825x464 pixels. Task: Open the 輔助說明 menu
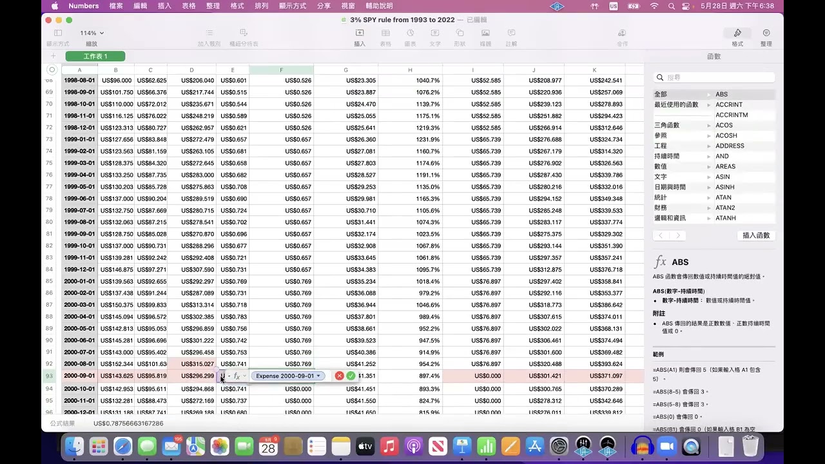[x=379, y=6]
